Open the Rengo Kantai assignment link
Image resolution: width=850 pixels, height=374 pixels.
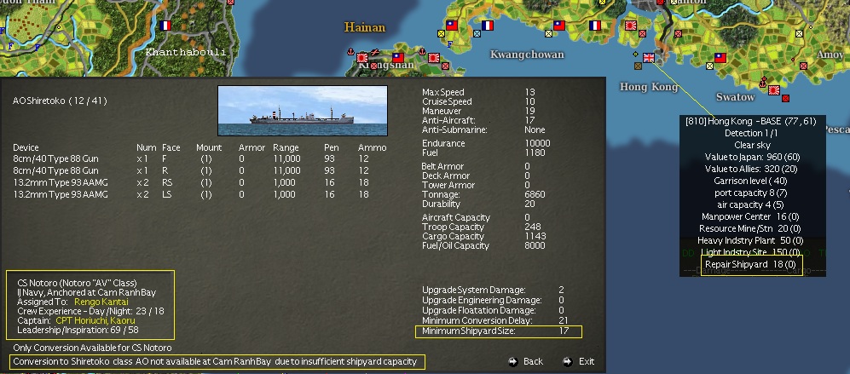101,302
